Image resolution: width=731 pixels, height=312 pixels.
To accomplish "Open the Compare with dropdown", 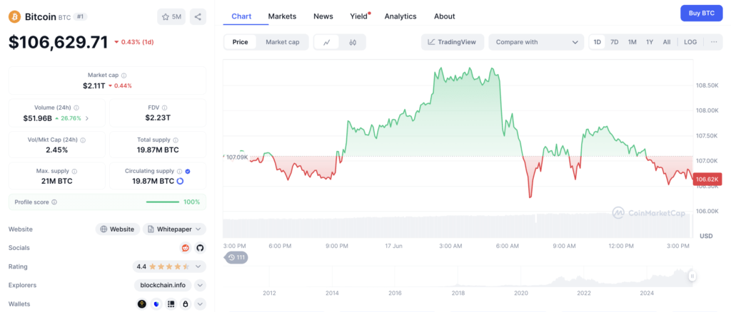I will 536,42.
